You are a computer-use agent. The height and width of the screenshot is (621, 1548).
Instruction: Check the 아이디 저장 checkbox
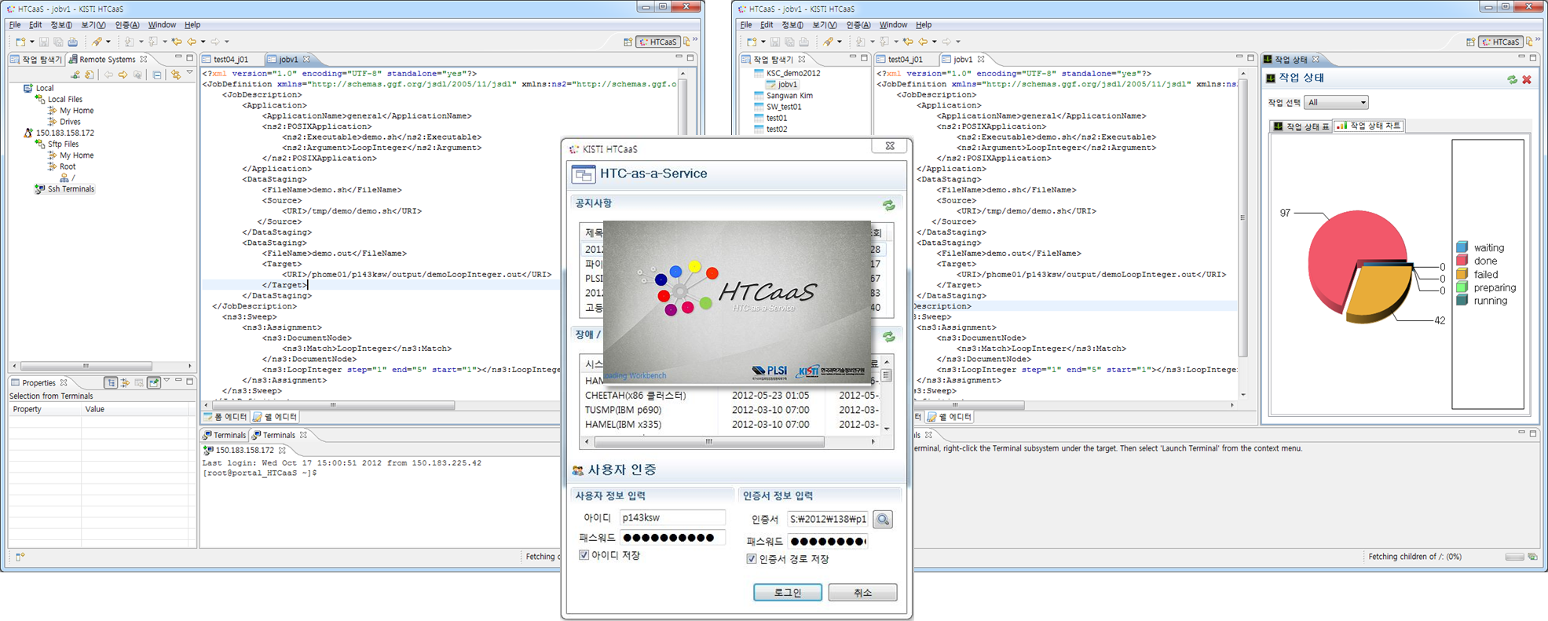pyautogui.click(x=584, y=555)
